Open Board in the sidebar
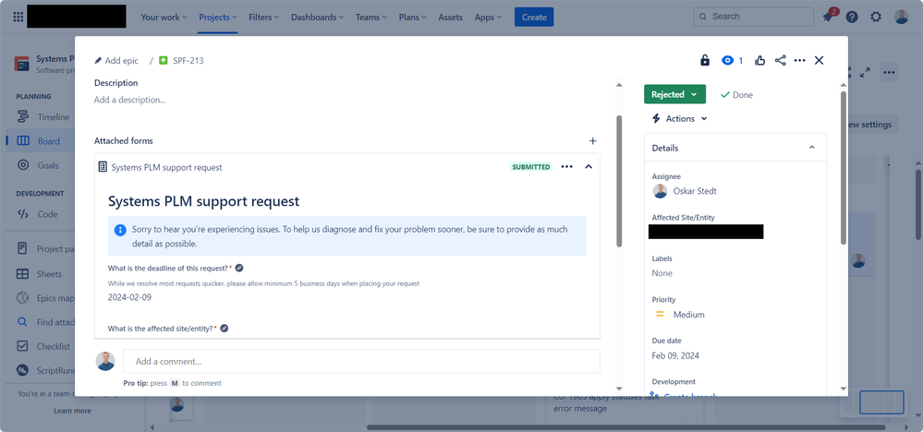Image resolution: width=923 pixels, height=432 pixels. pyautogui.click(x=40, y=141)
